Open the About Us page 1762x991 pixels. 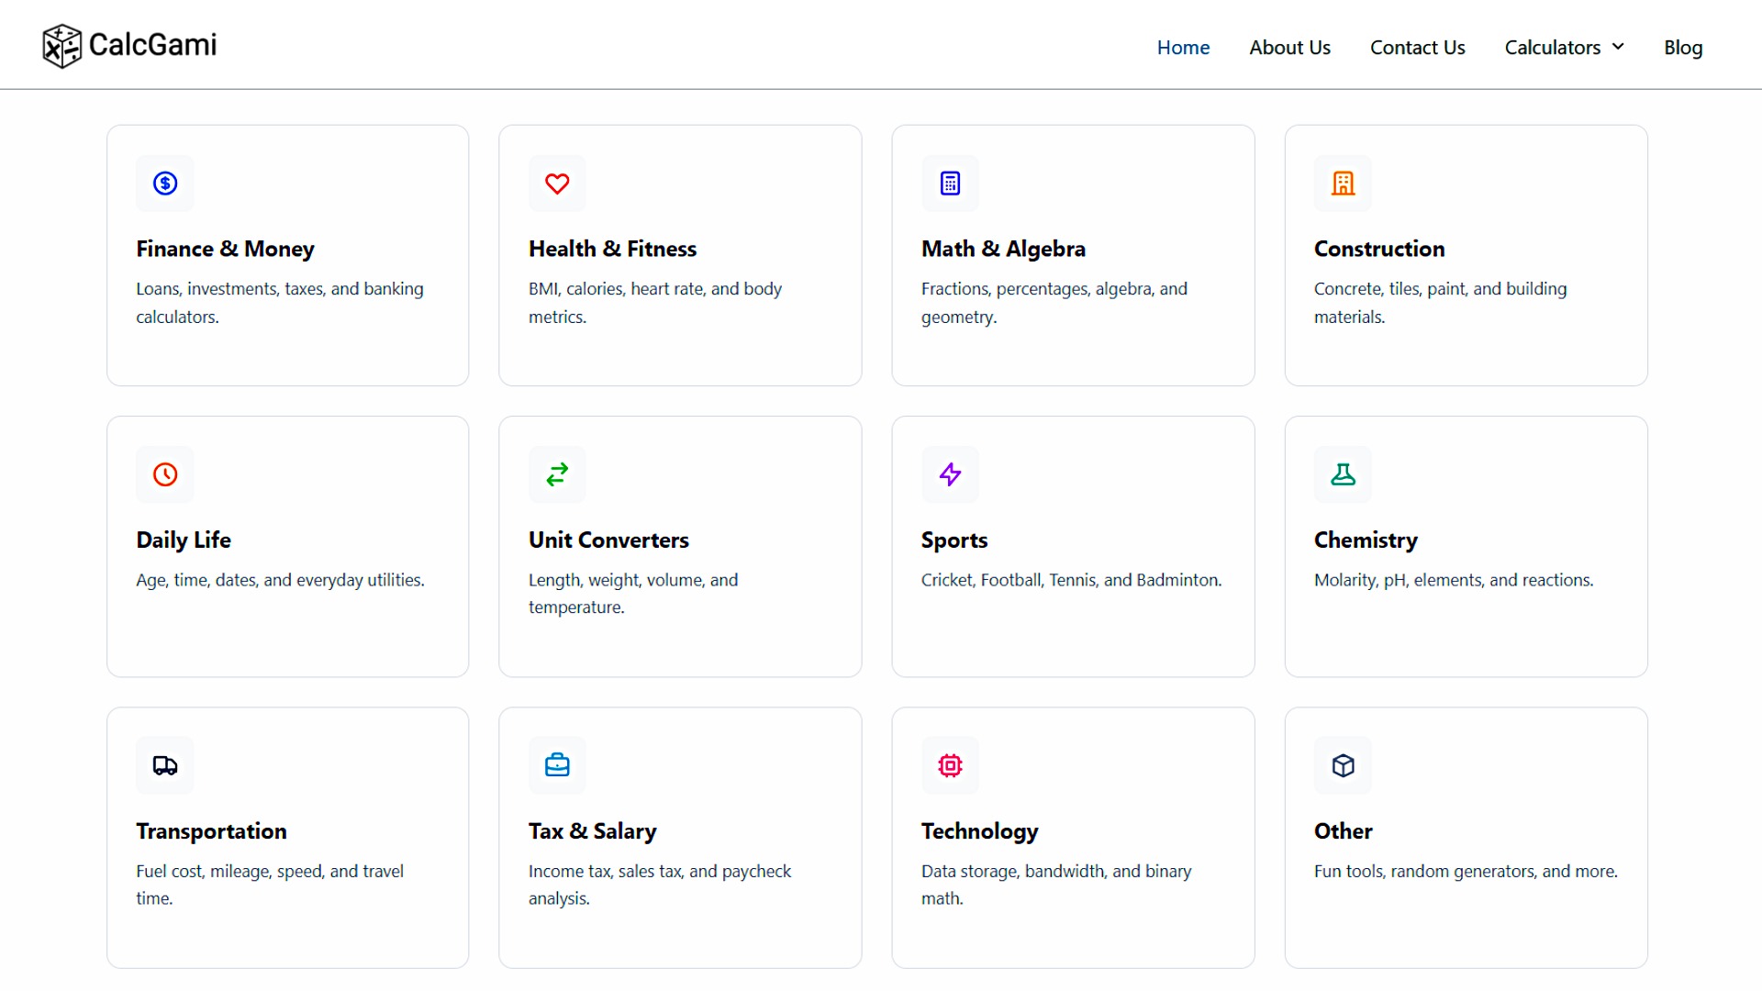click(1289, 48)
